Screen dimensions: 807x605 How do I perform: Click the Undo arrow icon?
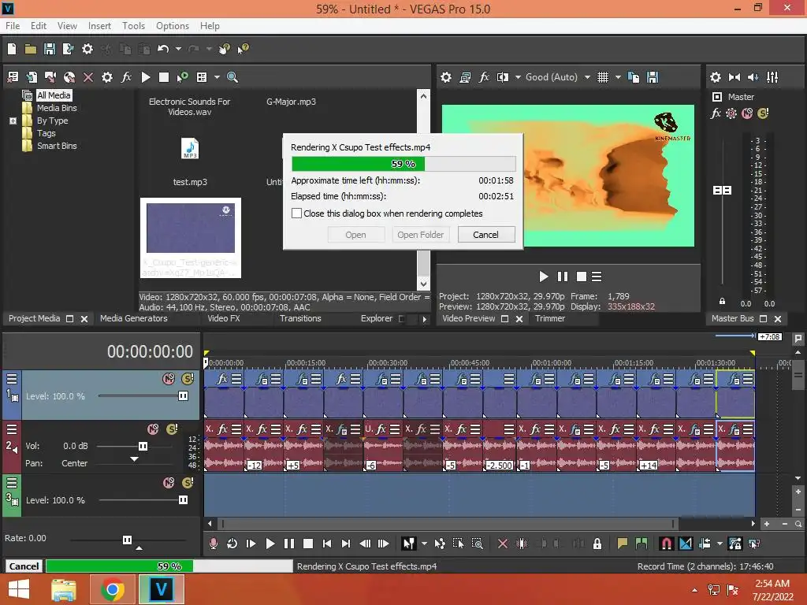point(163,49)
